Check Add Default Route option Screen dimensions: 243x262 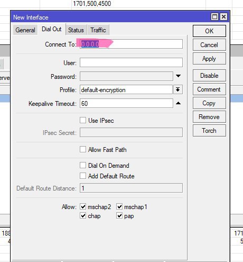[83, 176]
